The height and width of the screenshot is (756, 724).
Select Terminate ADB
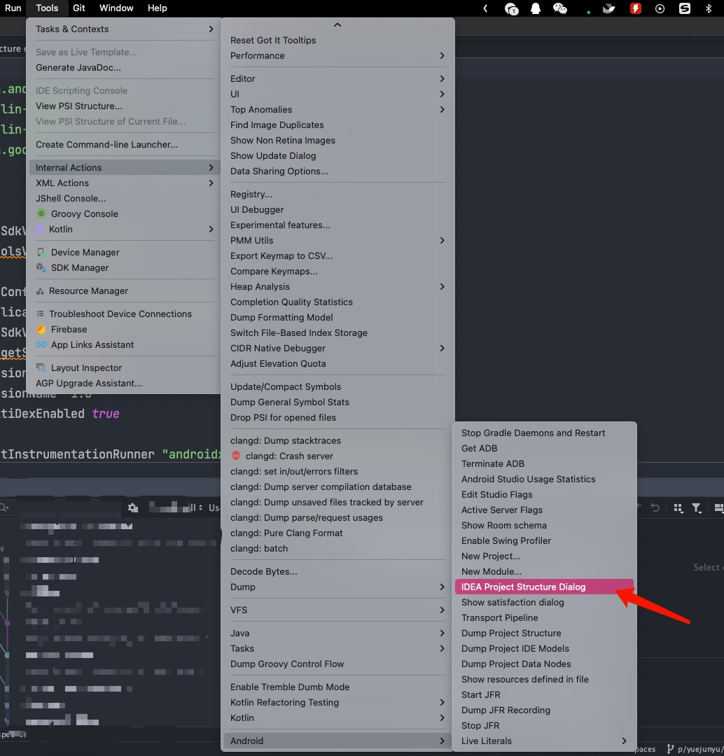544,464
